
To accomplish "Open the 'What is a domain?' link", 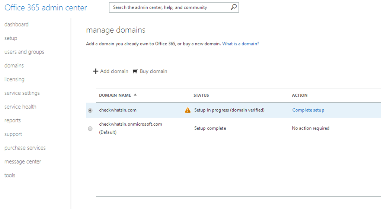I will tap(241, 44).
